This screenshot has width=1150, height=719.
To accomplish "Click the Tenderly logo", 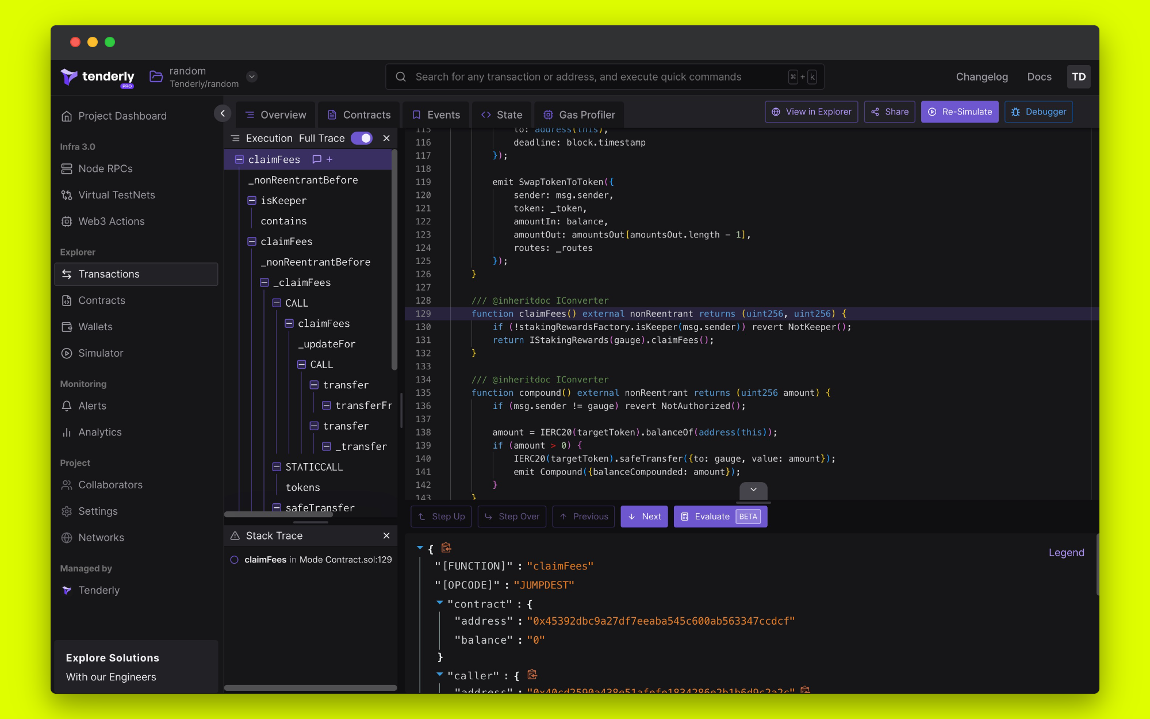I will coord(97,77).
